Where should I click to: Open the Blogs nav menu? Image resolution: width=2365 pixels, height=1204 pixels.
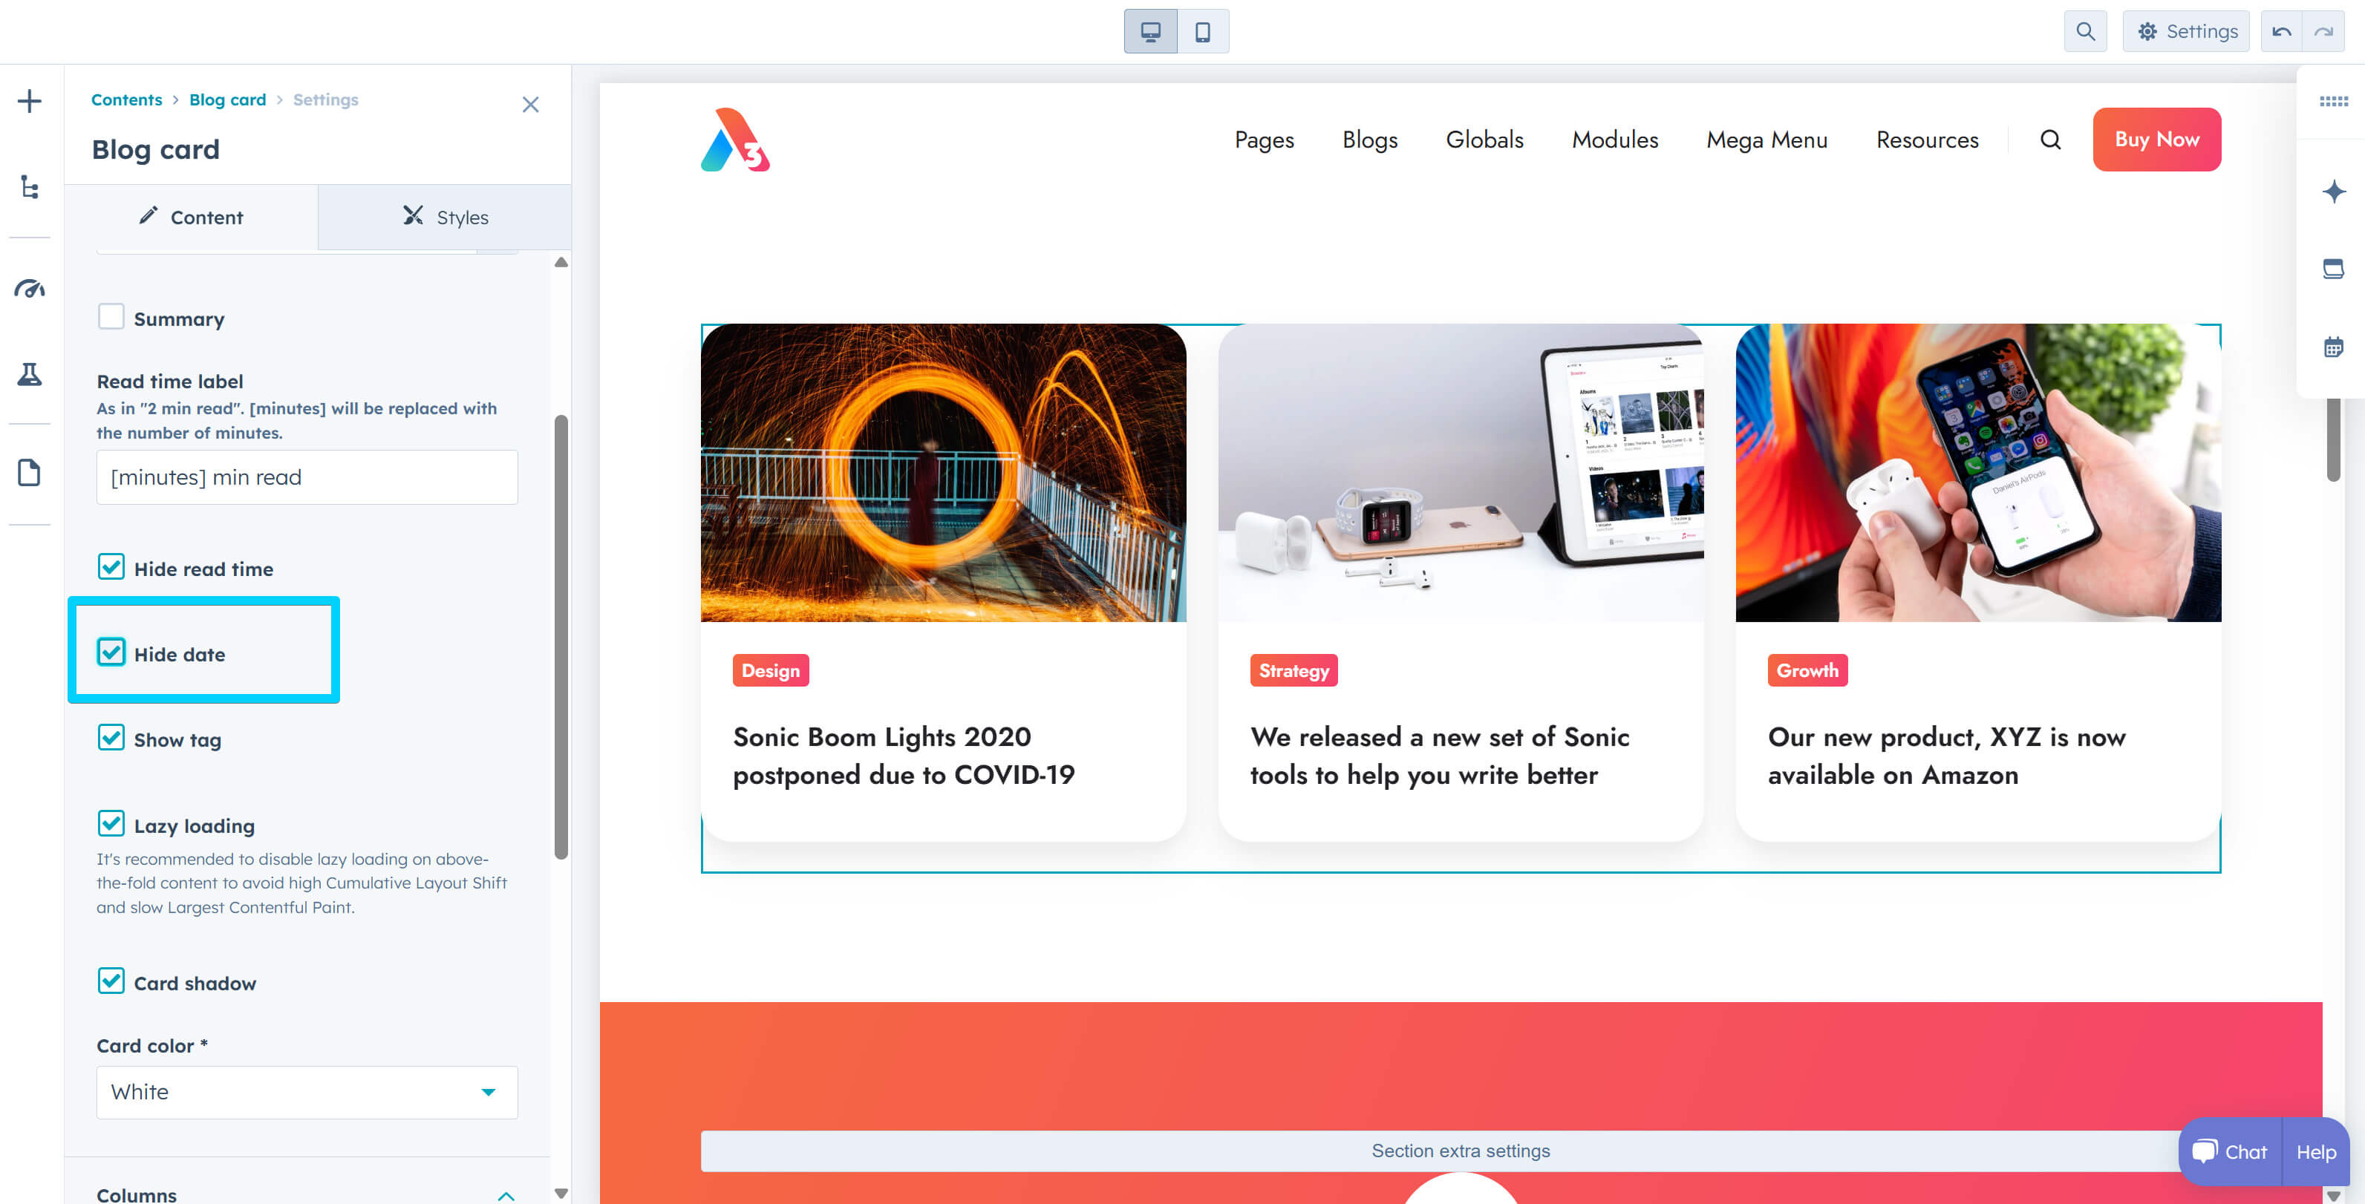point(1370,140)
